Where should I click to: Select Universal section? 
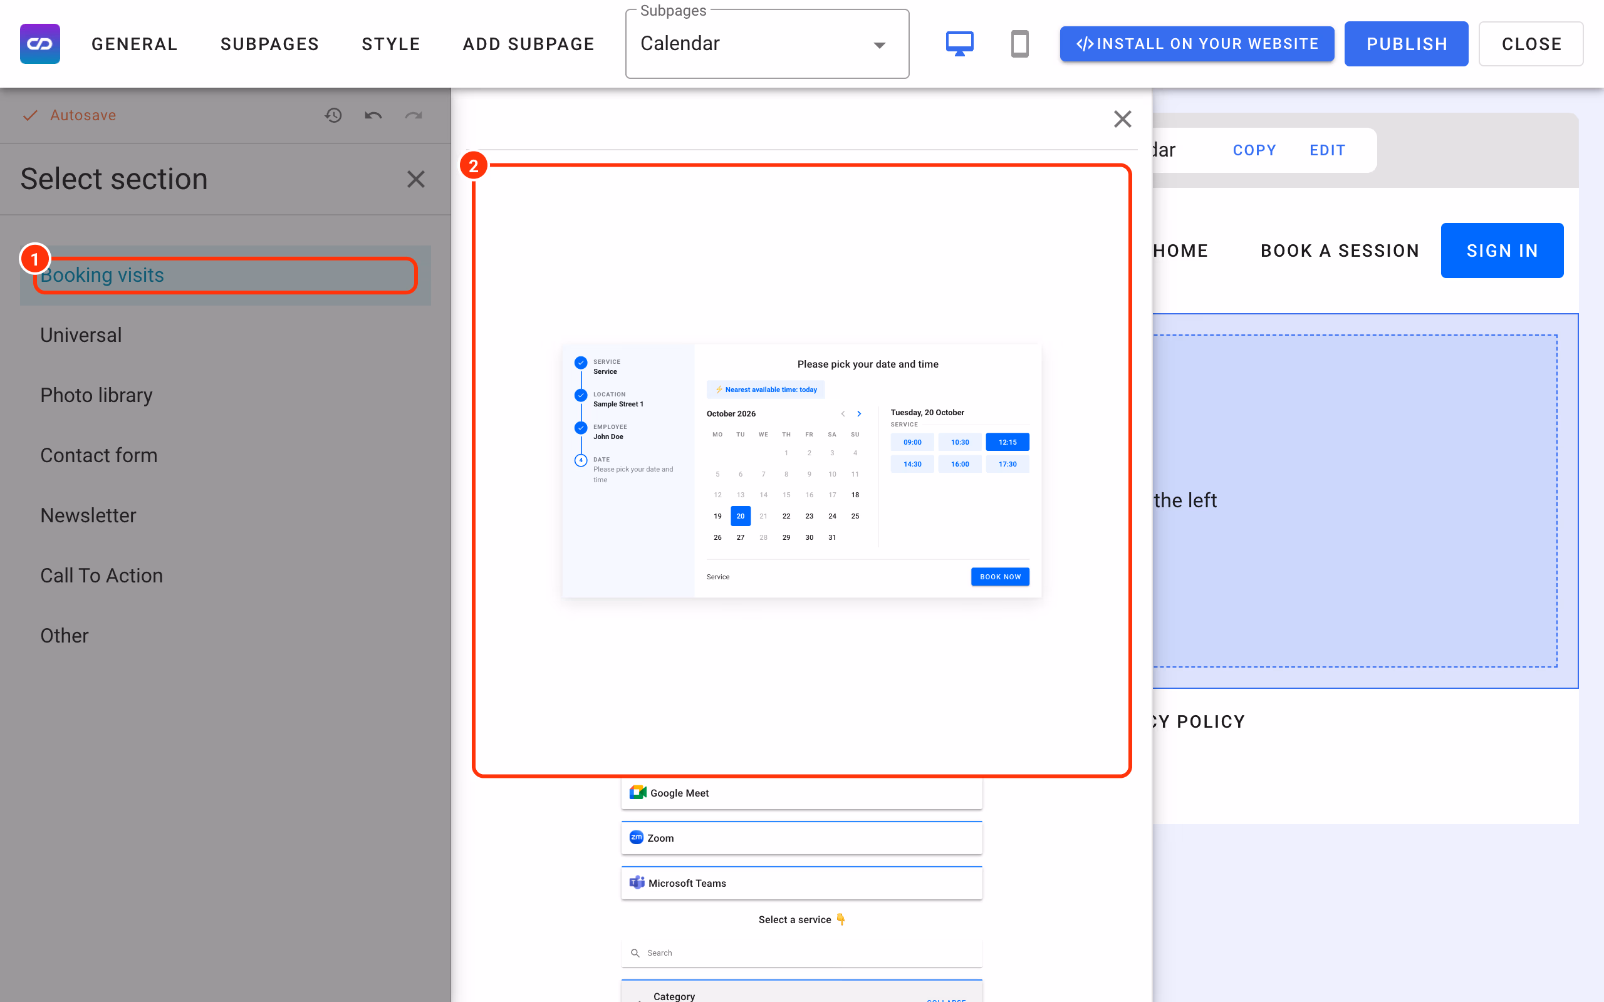[226, 335]
